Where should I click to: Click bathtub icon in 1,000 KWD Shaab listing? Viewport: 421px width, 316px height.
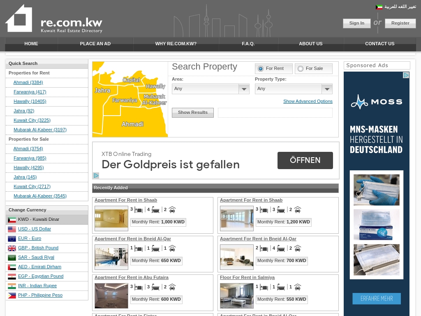click(x=155, y=209)
